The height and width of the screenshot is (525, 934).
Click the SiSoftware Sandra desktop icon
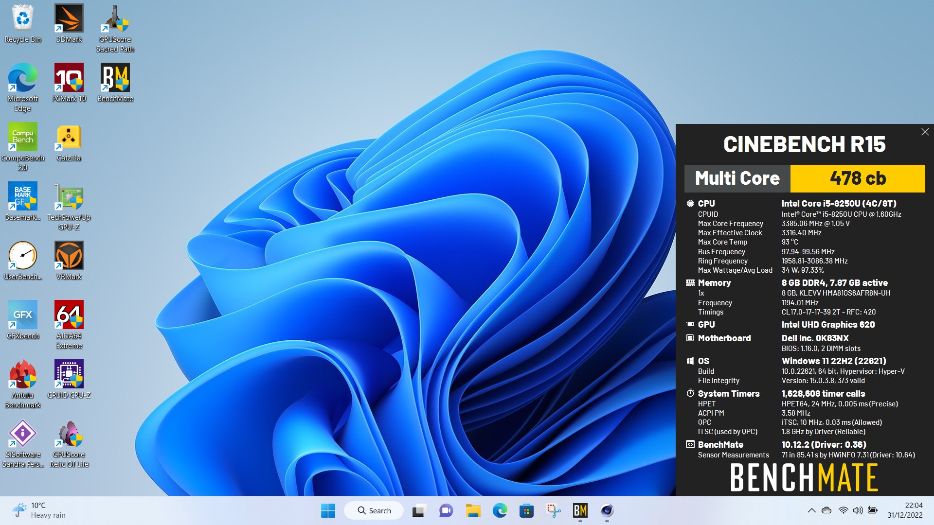[x=22, y=444]
